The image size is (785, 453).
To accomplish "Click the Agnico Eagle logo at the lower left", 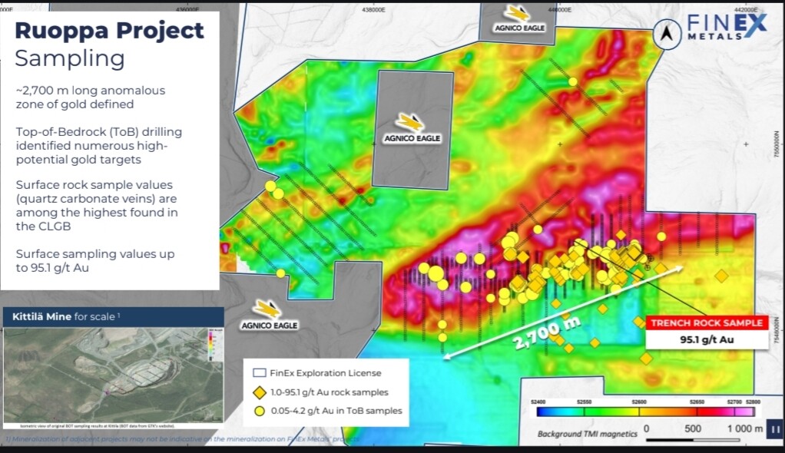I will (267, 314).
